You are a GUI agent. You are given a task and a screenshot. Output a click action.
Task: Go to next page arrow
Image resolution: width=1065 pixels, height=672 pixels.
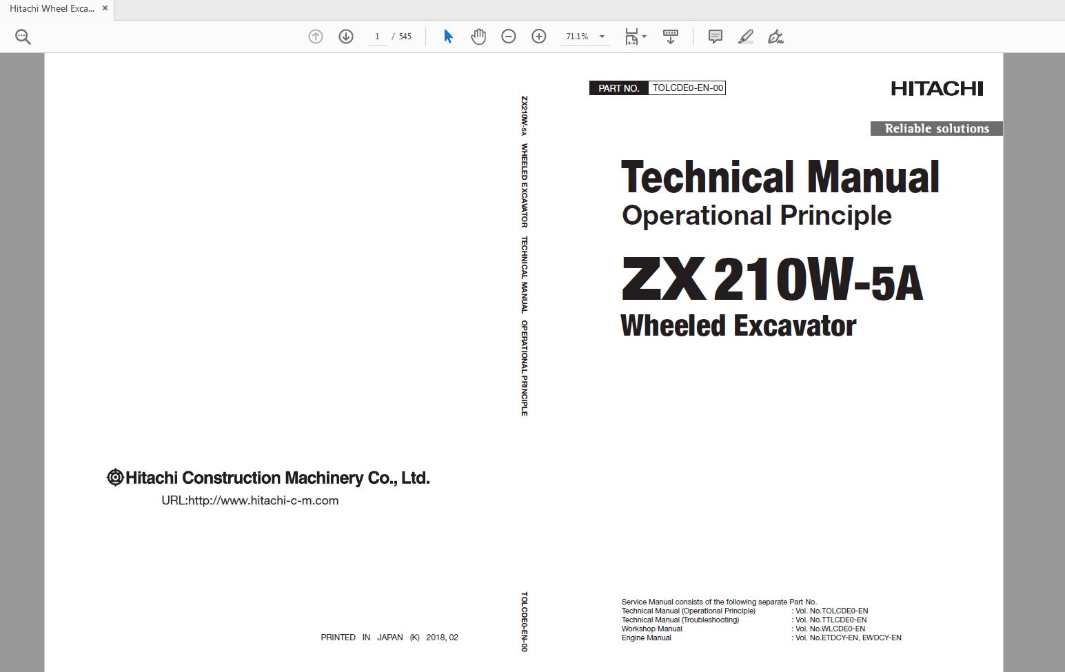tap(346, 37)
